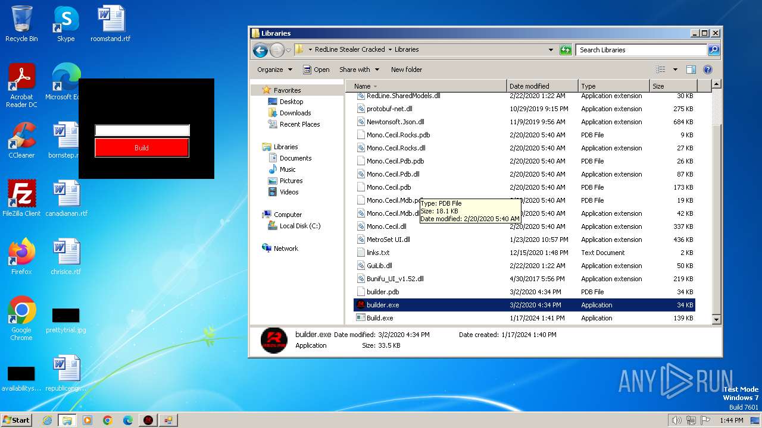Expand RedLine Stealer Cracked breadcrumb arrow
Image resolution: width=762 pixels, height=428 pixels.
[390, 50]
